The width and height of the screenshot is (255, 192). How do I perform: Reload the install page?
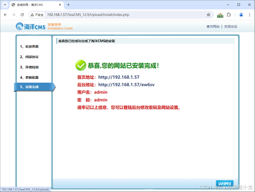tap(22, 15)
